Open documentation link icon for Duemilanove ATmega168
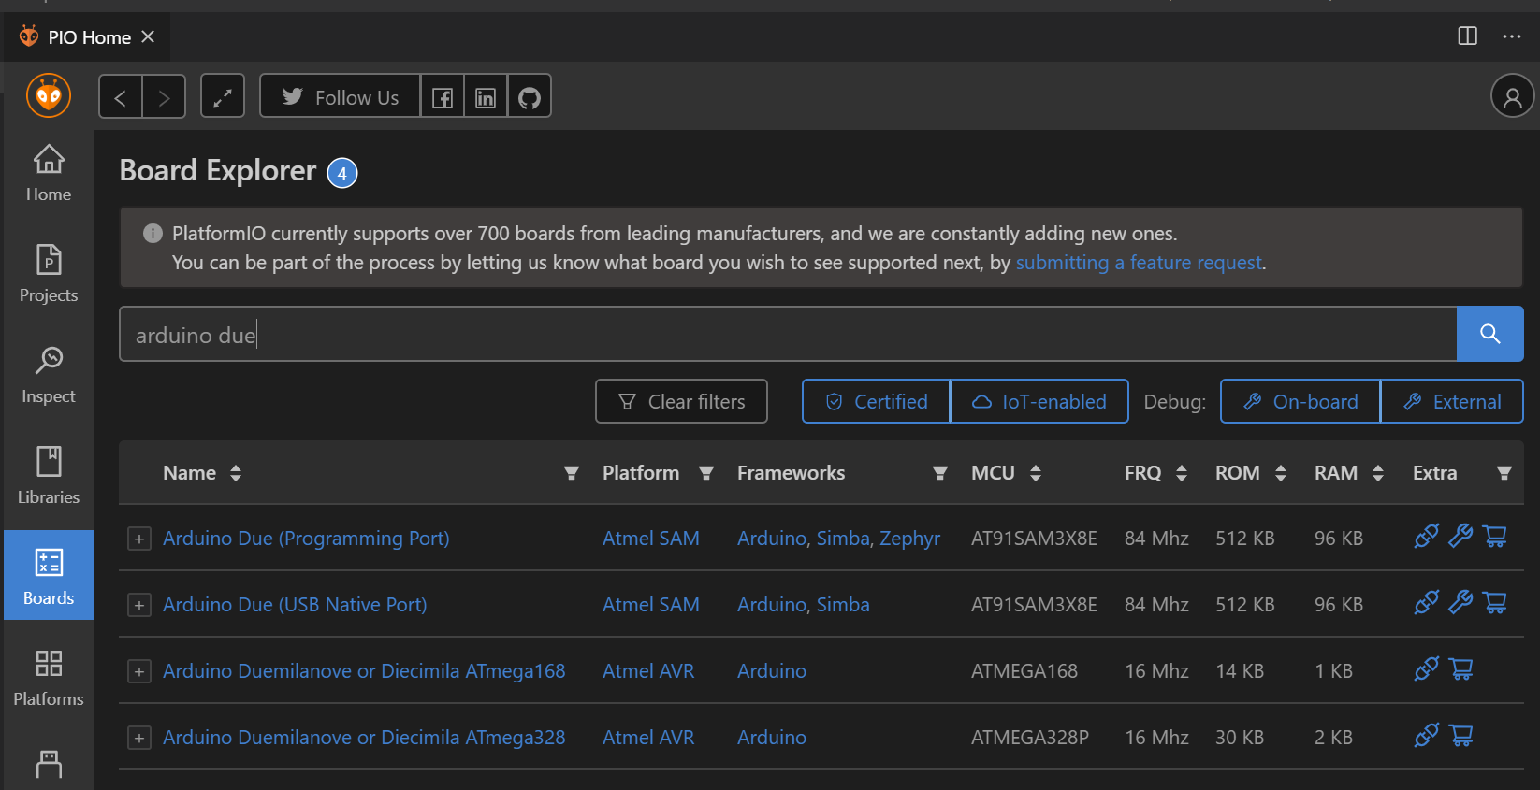Image resolution: width=1540 pixels, height=790 pixels. tap(1427, 669)
